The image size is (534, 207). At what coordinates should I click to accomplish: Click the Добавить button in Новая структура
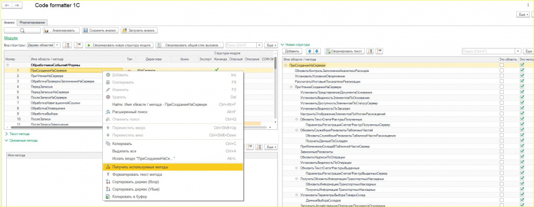tap(292, 51)
